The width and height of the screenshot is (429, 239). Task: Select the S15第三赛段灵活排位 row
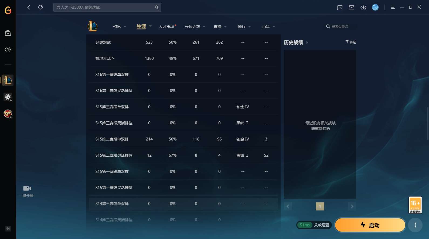tap(183, 123)
